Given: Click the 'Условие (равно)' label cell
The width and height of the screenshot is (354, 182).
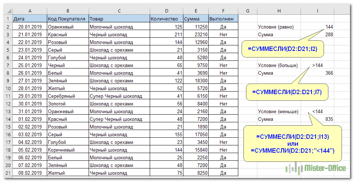Looking at the screenshot, I should click(279, 27).
